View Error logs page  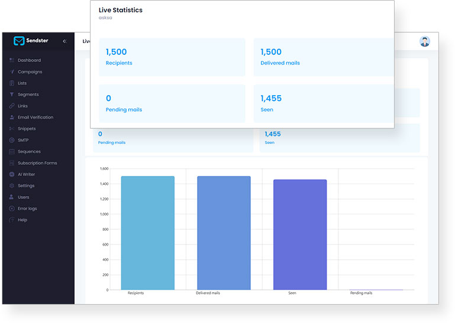[x=27, y=208]
